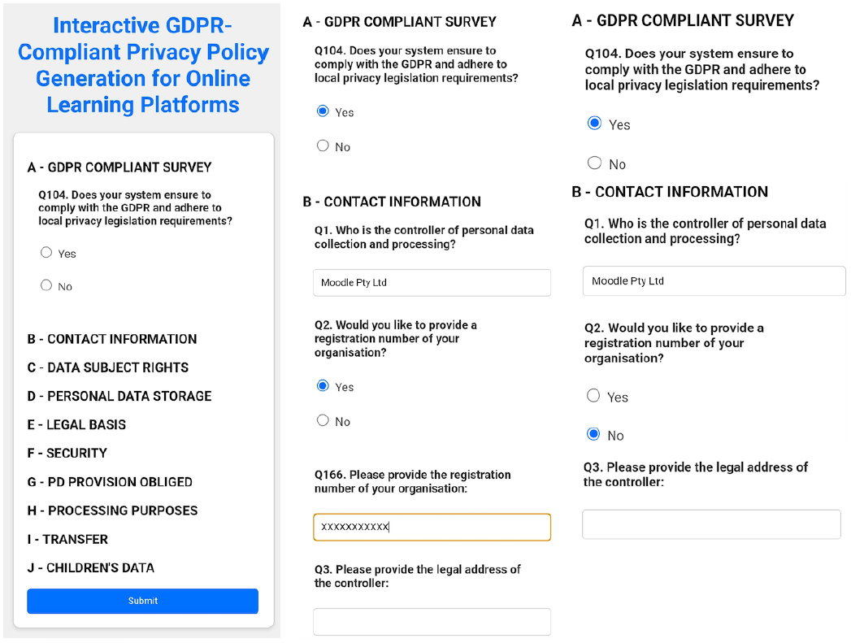Select No for Q2 in middle column
Viewport: 851px width, 643px height.
point(323,420)
